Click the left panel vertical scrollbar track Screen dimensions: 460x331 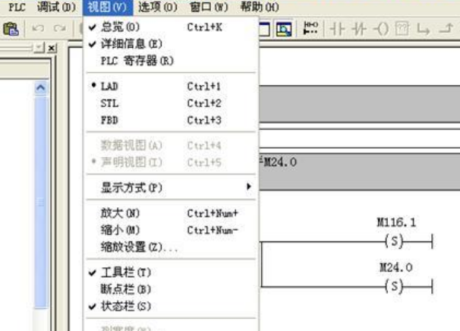point(40,203)
